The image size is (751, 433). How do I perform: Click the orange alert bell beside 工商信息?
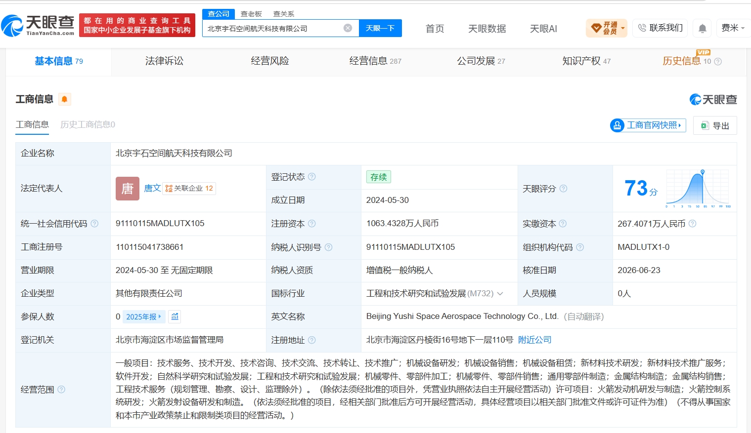click(64, 99)
